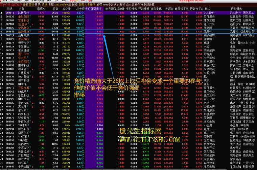Select stock 恒天海龙

point(23,43)
